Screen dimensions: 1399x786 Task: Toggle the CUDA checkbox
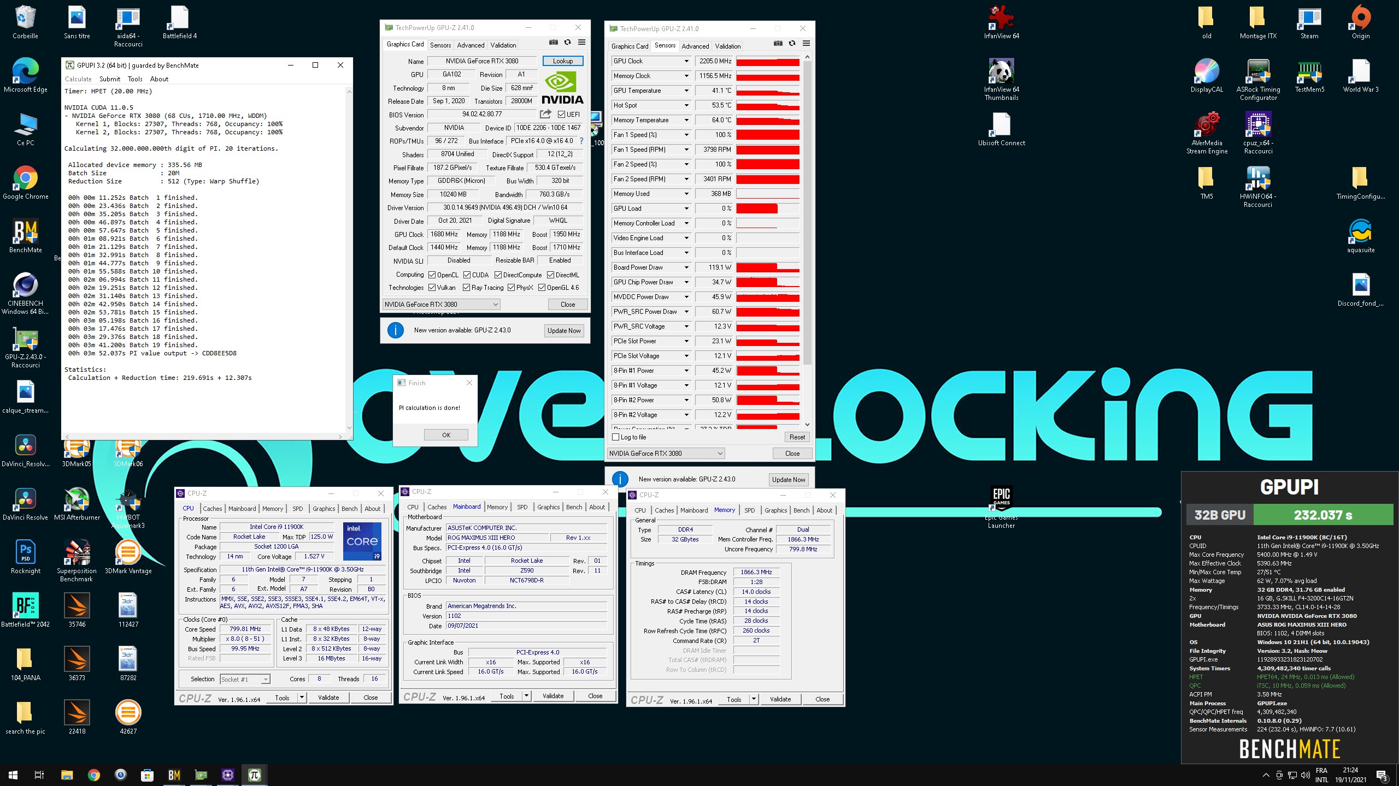(x=467, y=275)
